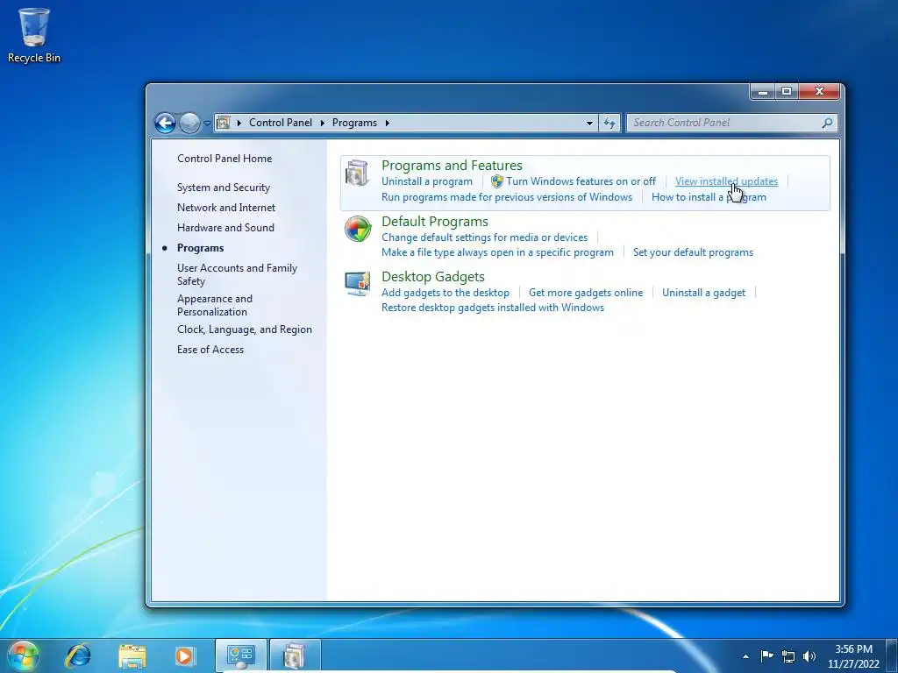Open the Desktop Gadgets icon
The width and height of the screenshot is (898, 673).
tap(358, 284)
